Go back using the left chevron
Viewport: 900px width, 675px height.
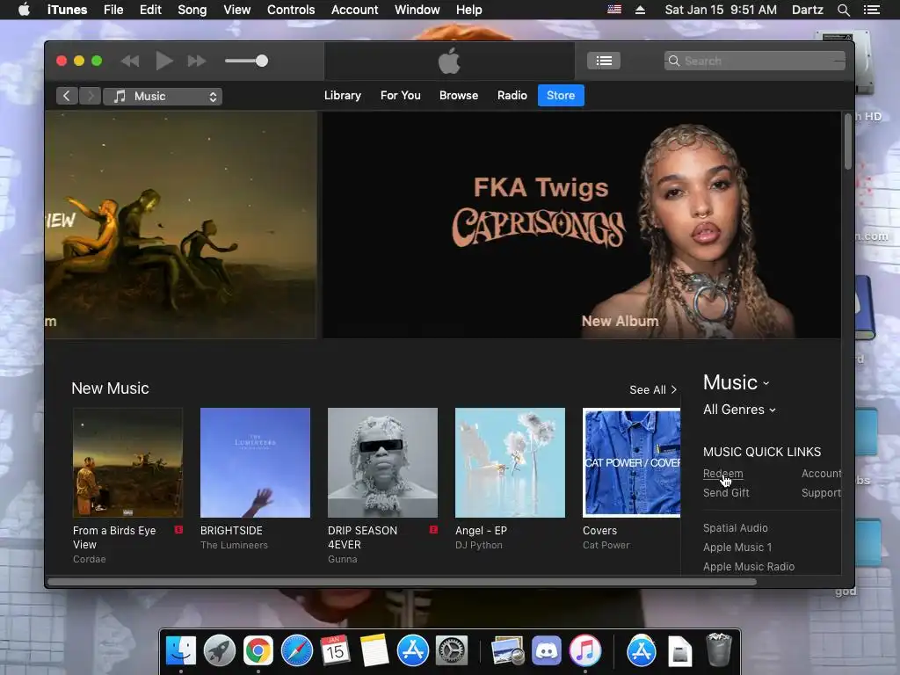coord(67,96)
